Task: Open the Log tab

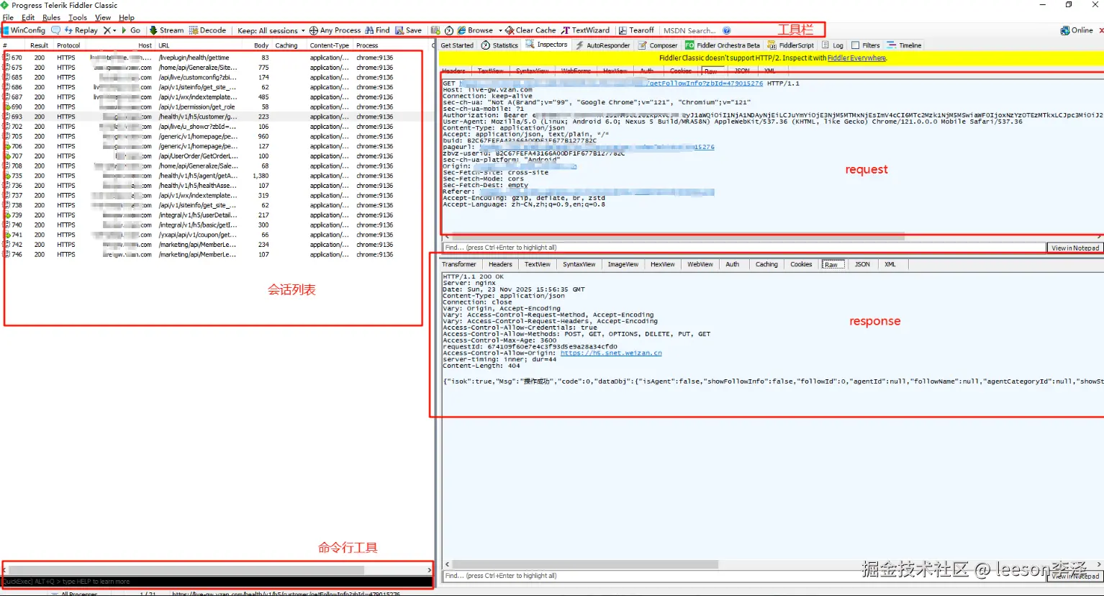Action: pyautogui.click(x=833, y=45)
